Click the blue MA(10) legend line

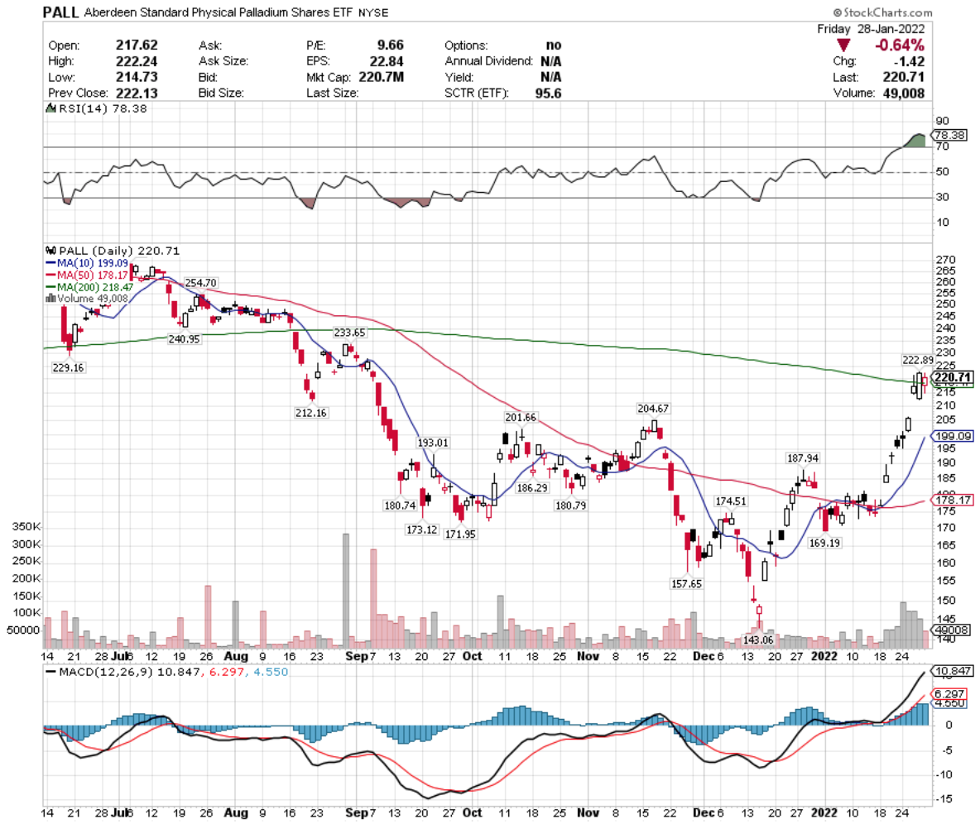click(x=50, y=263)
